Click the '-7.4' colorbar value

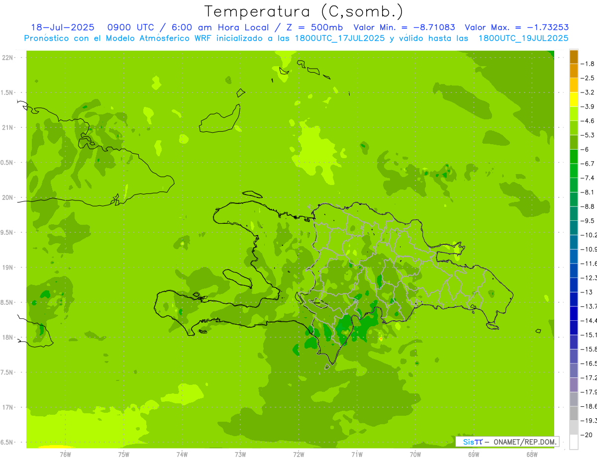coord(588,178)
